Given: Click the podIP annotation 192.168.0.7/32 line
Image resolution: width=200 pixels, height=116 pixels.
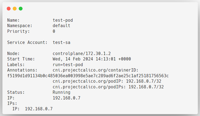Looking at the screenshot, I should [107, 81].
